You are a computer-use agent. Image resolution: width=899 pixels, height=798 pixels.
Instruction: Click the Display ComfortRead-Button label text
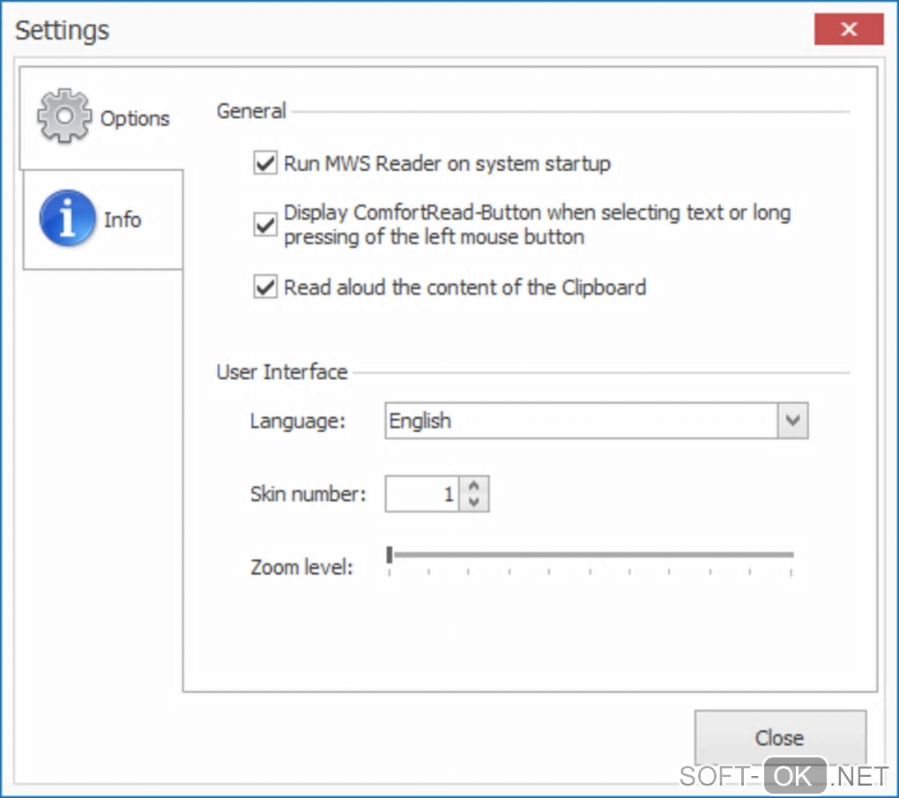click(x=537, y=225)
